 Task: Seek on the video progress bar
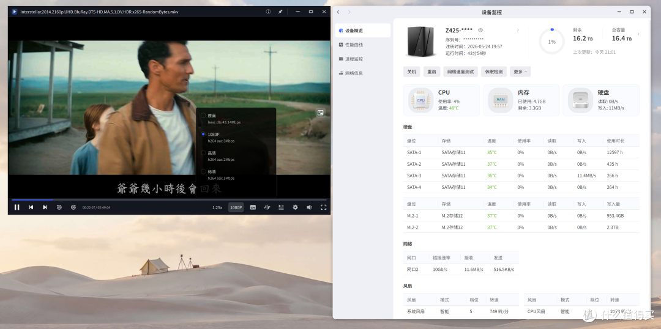point(169,200)
